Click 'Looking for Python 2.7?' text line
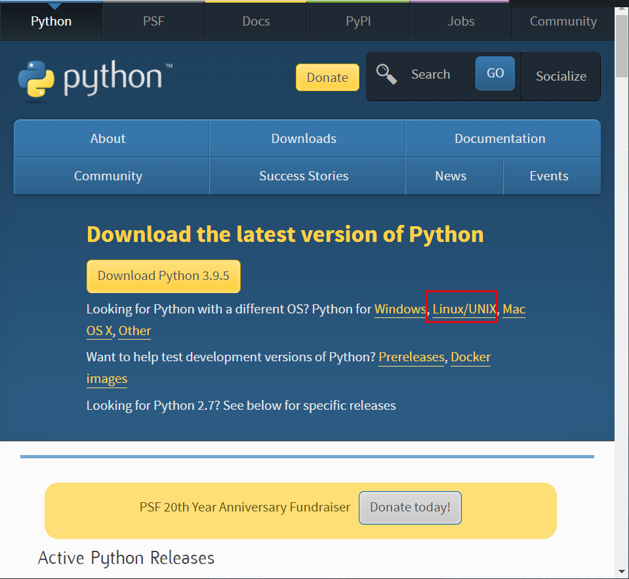This screenshot has width=629, height=579. tap(241, 405)
